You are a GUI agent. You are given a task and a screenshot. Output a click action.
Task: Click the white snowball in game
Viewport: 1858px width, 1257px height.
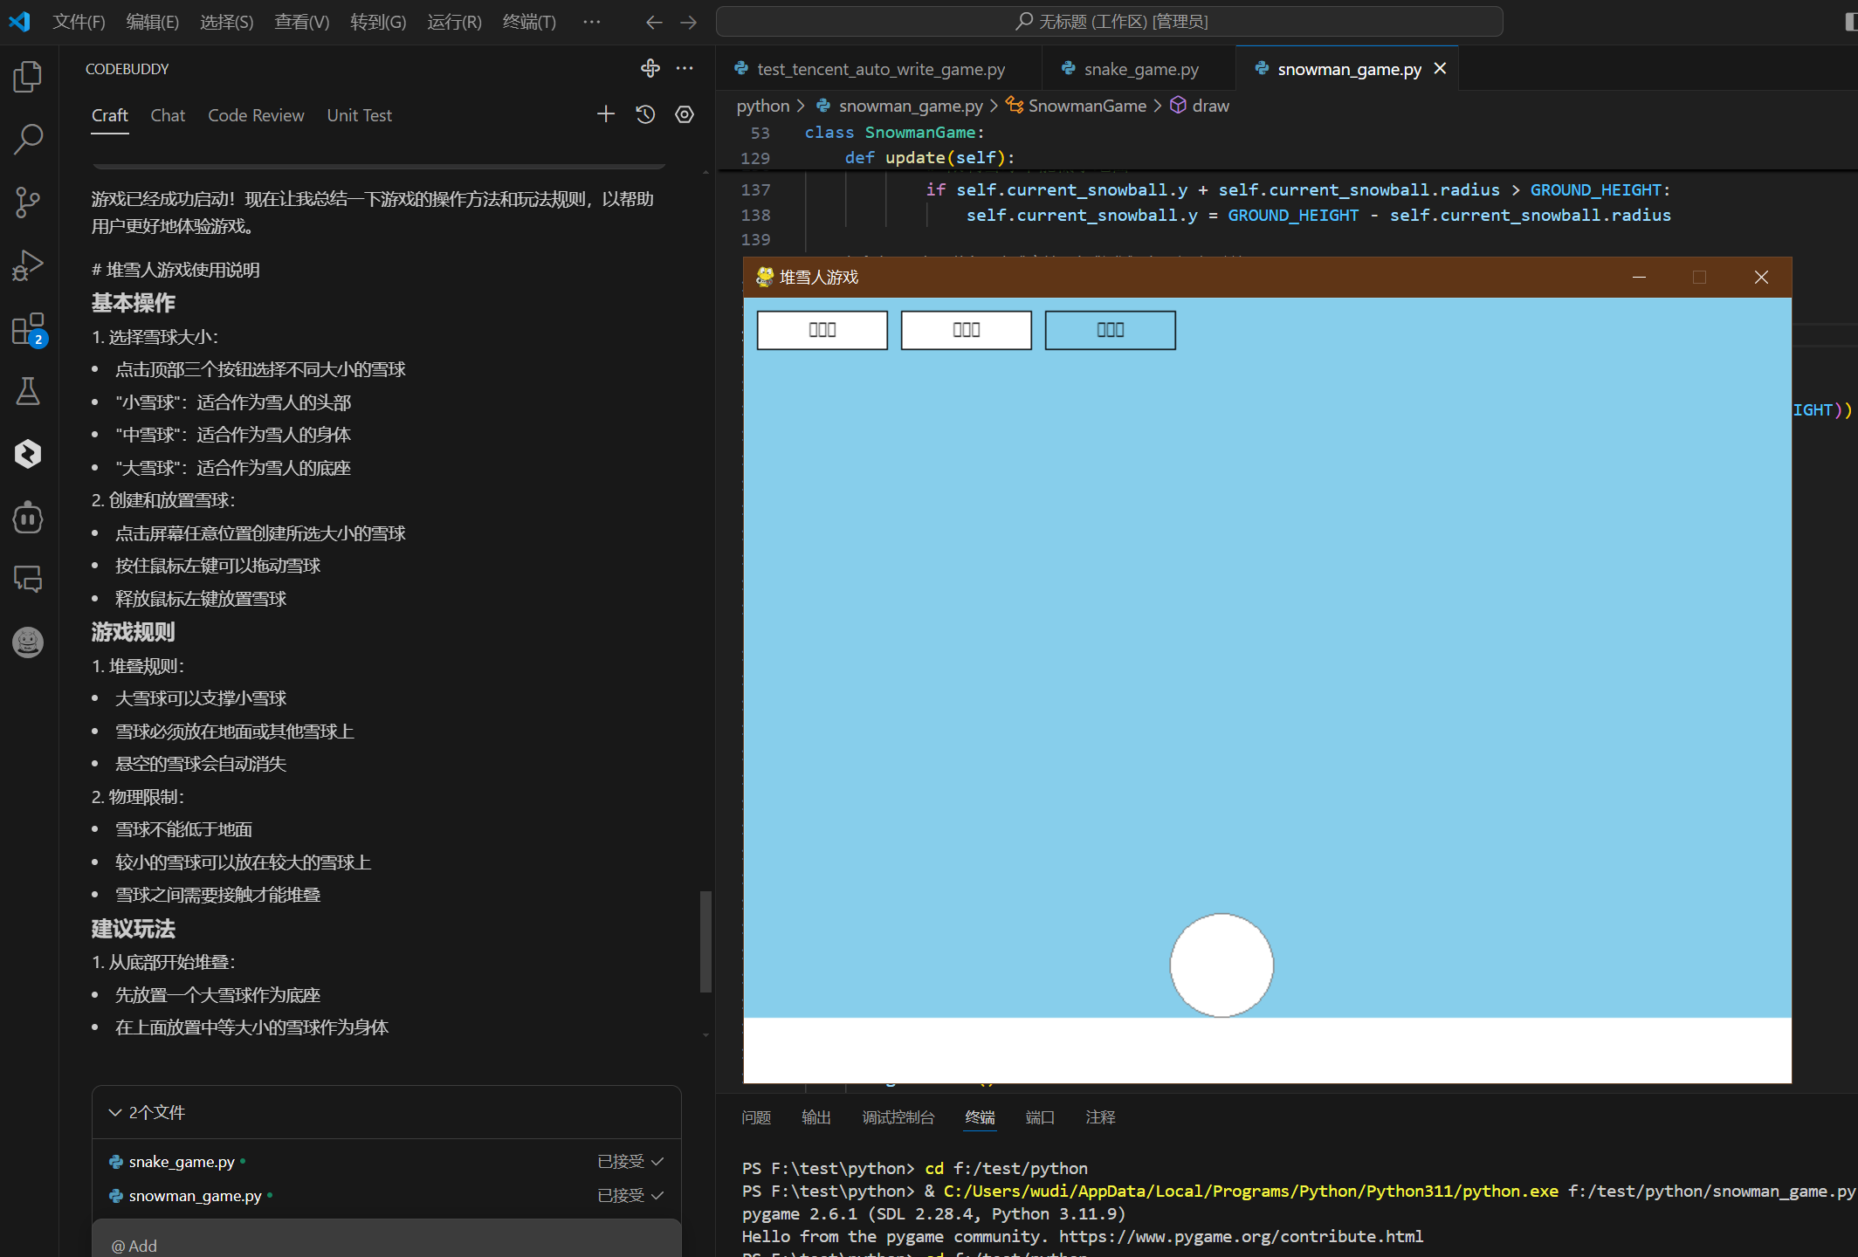click(x=1221, y=965)
